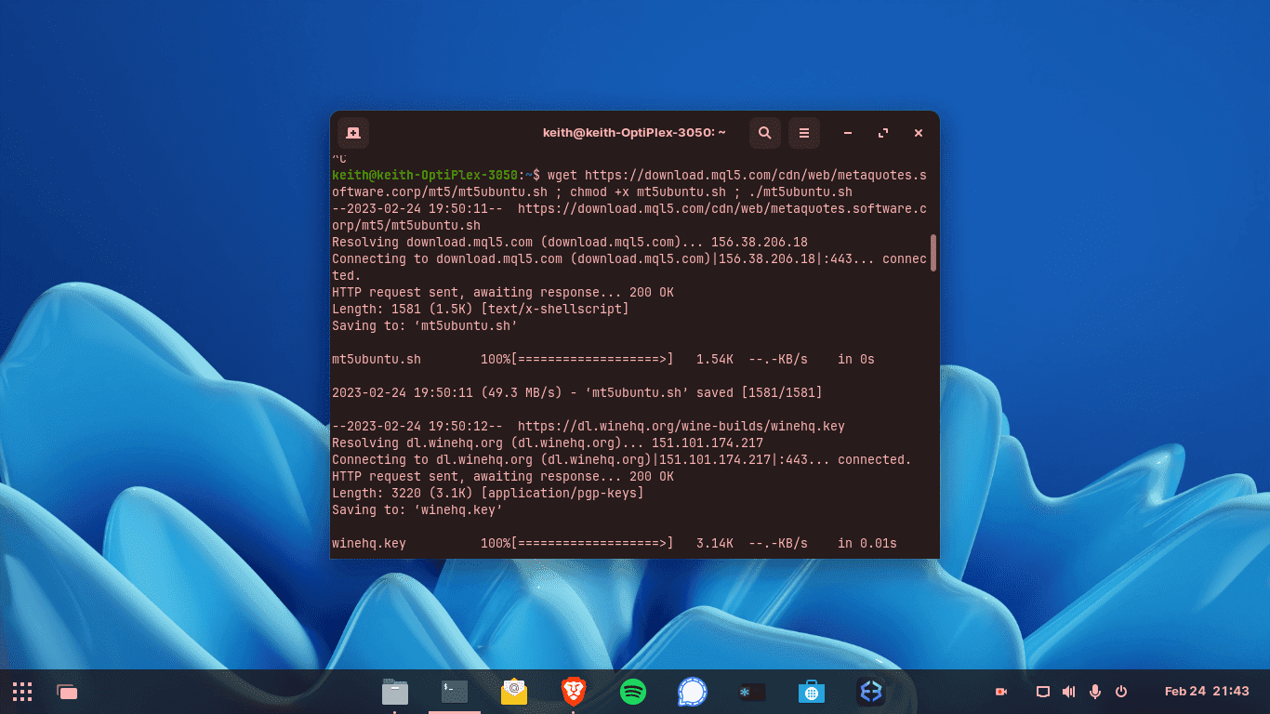1270x714 pixels.
Task: Click the terminal scrollbar thumb
Action: (x=933, y=252)
